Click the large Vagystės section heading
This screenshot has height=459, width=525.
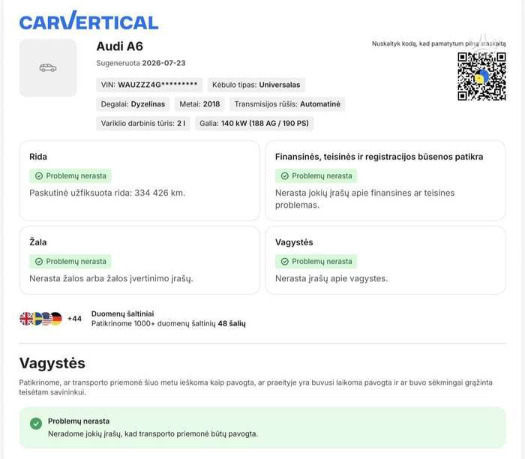coord(52,363)
